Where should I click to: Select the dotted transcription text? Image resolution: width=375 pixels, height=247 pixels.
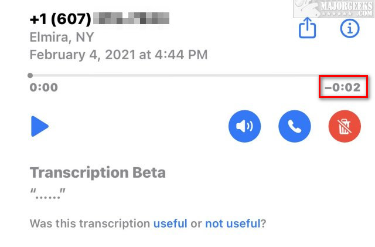point(48,194)
